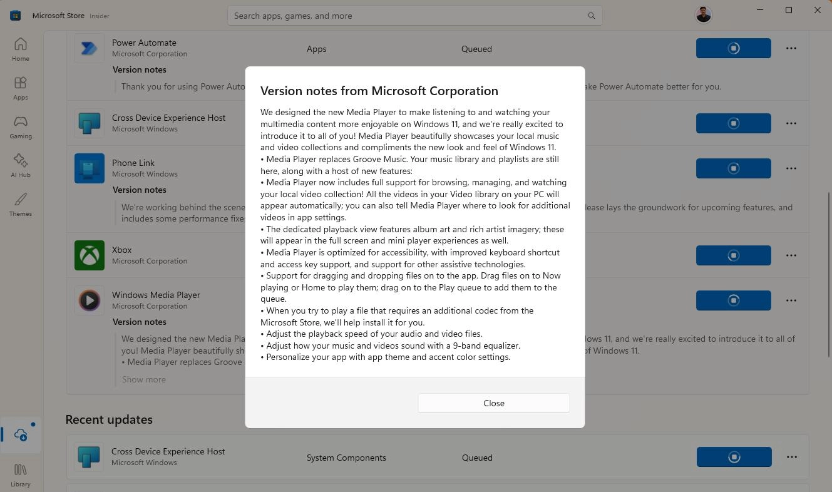Open the AI Hub section
The image size is (832, 492).
(x=21, y=166)
